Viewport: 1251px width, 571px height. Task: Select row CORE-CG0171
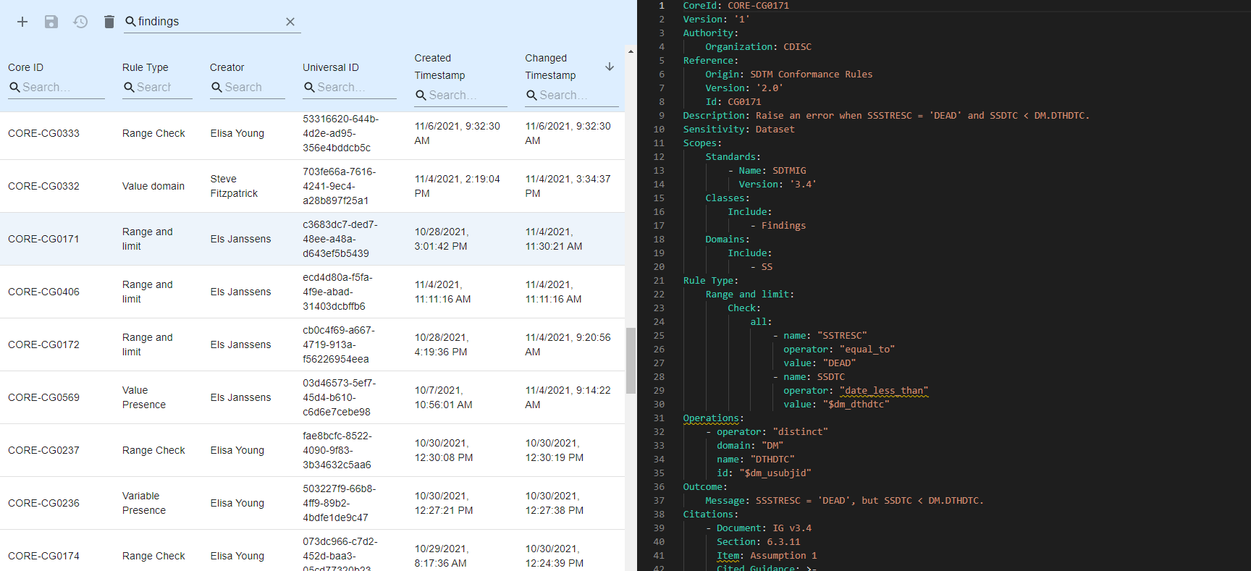(312, 239)
